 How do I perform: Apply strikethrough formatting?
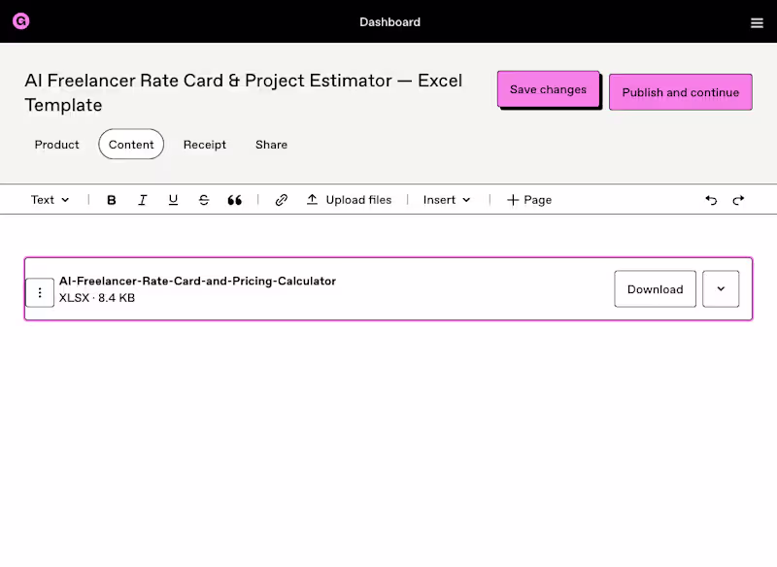click(204, 199)
